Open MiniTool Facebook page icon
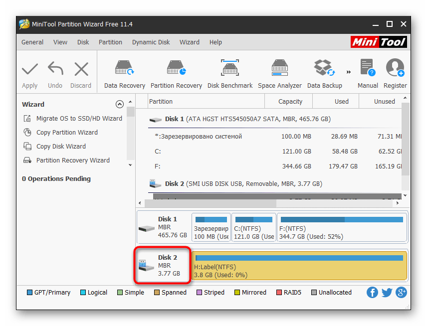427x326 pixels. click(x=372, y=293)
